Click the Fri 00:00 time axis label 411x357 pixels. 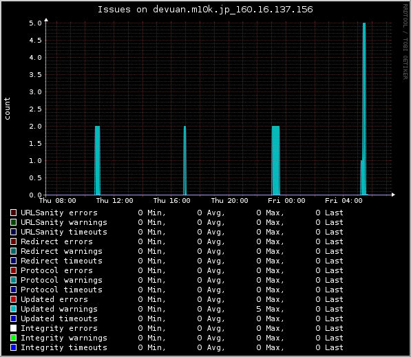tap(286, 201)
